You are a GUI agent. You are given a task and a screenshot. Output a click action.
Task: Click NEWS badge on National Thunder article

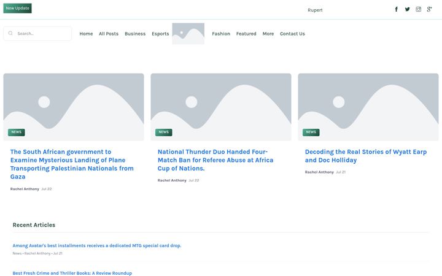coord(164,132)
